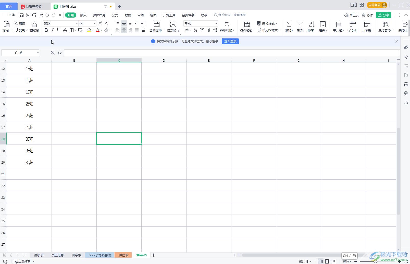Click the Freeze Panes (冻结窗格) icon
Image resolution: width=410 pixels, height=264 pixels.
pos(386,24)
